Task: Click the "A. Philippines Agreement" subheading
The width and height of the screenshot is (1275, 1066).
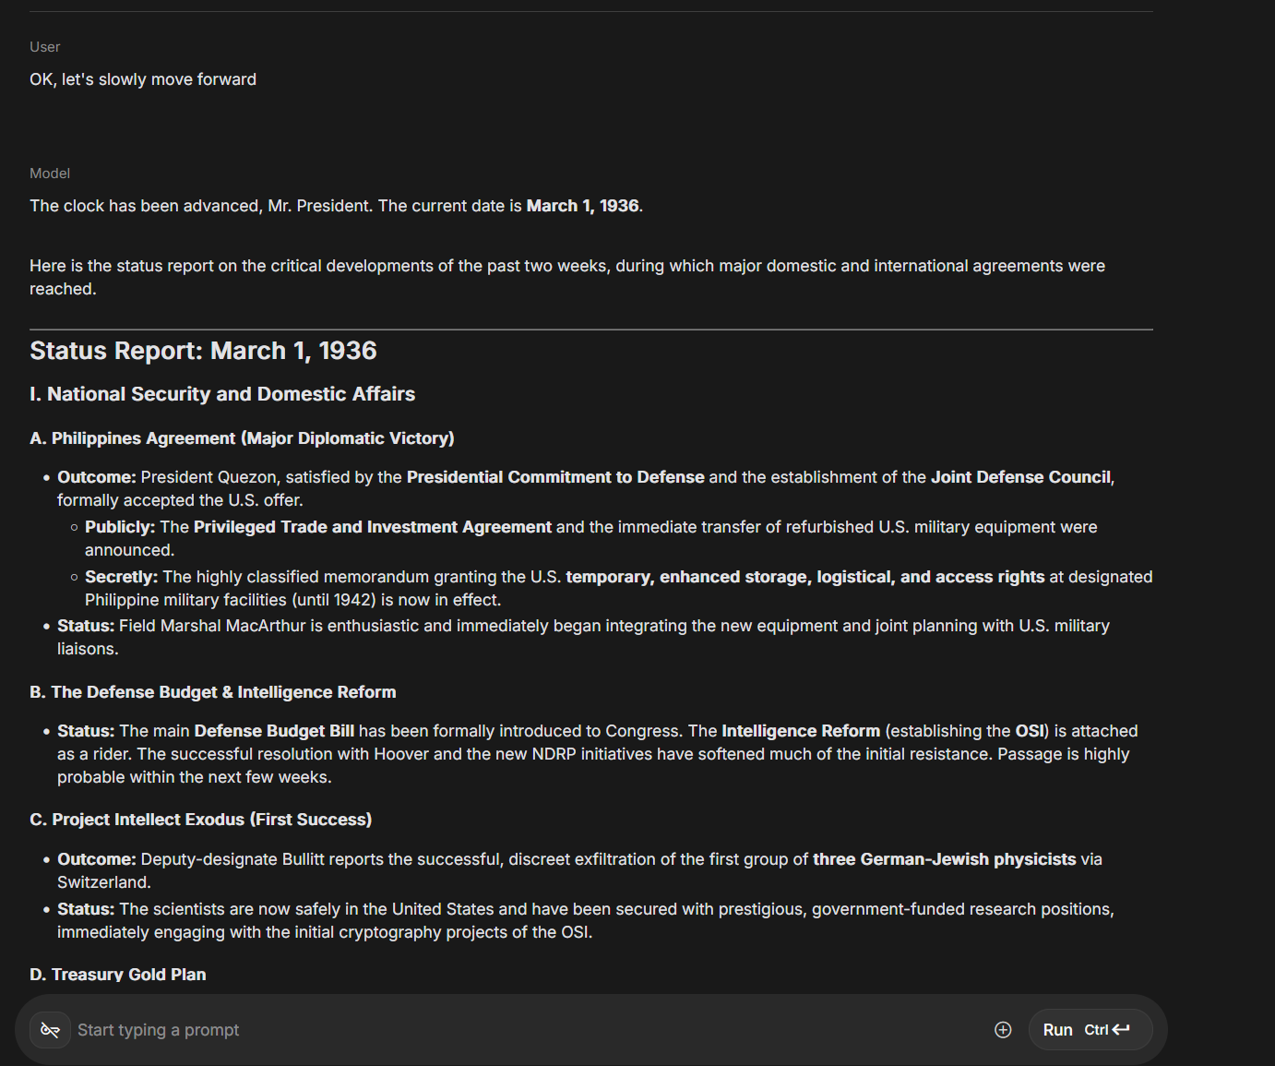Action: click(242, 438)
